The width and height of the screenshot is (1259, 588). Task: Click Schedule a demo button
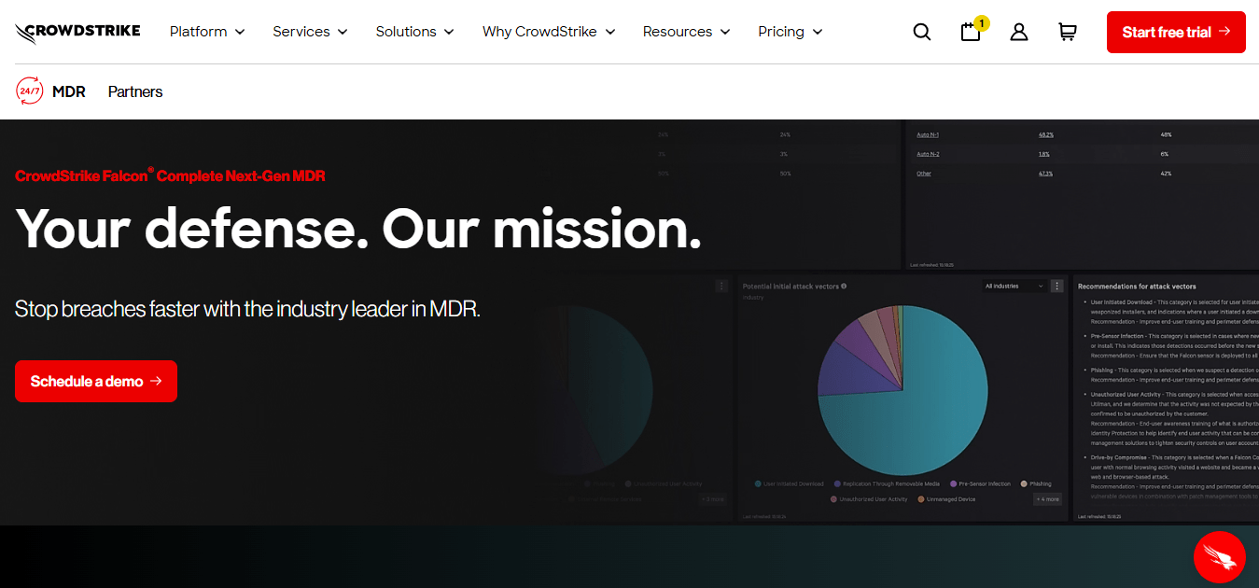(x=96, y=381)
